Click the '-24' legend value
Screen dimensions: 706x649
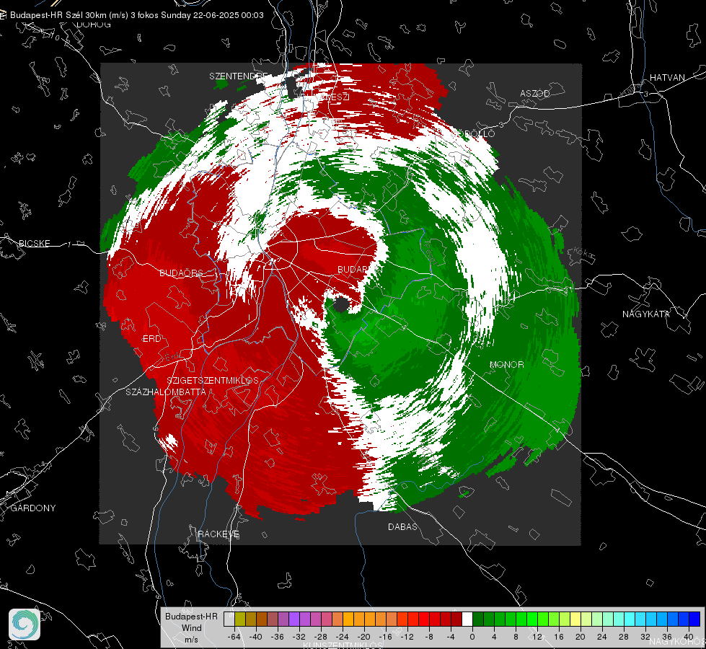[x=343, y=637]
